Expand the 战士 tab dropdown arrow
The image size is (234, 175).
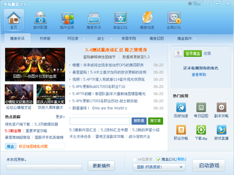(x=111, y=39)
